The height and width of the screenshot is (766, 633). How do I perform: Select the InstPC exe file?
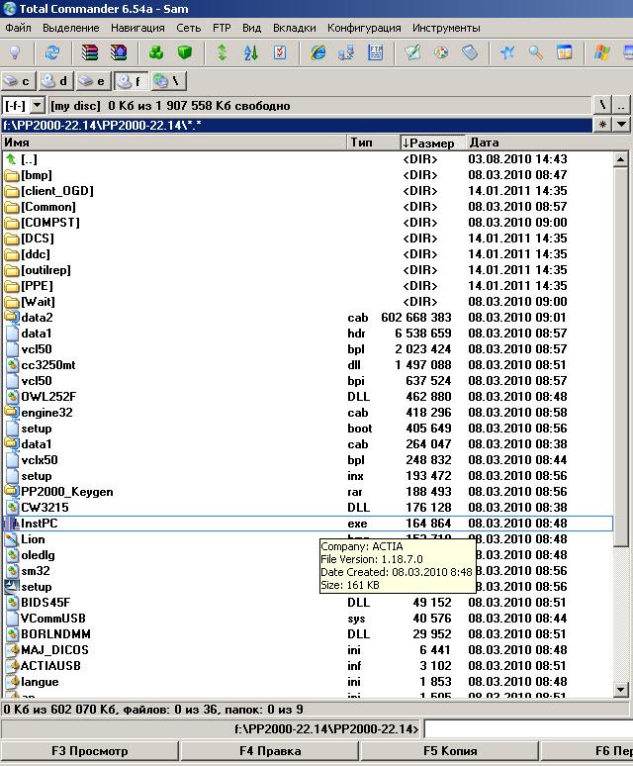(308, 524)
